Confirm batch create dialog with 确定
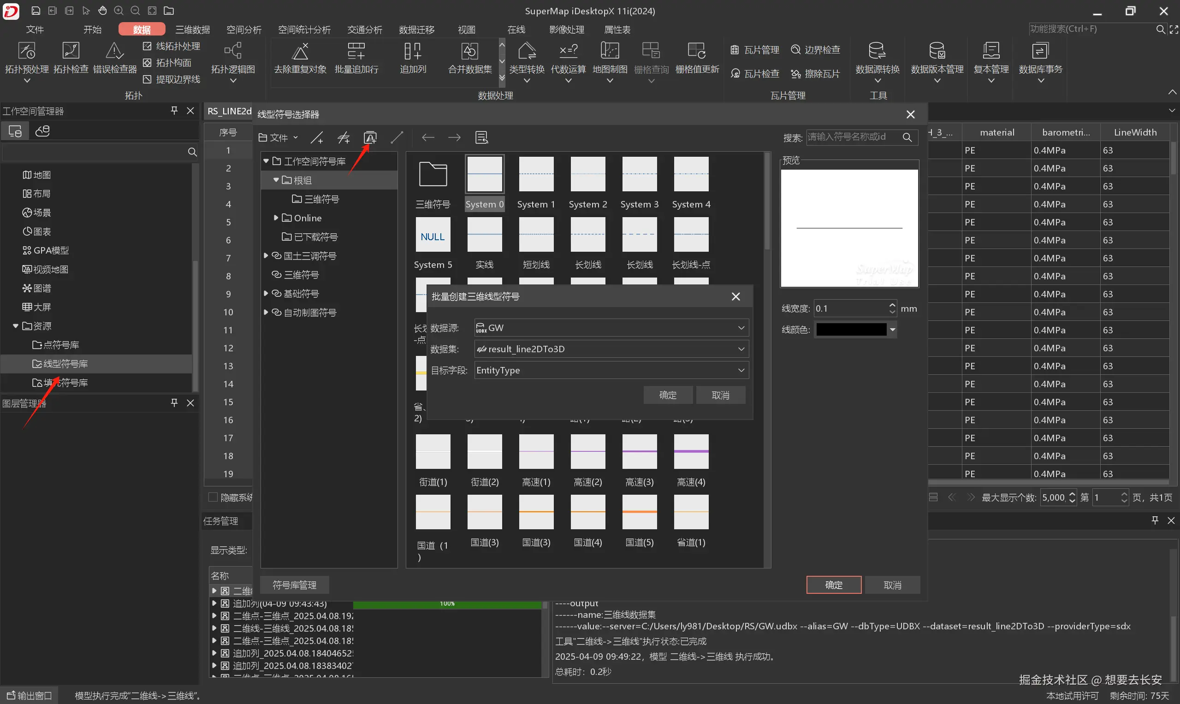1180x704 pixels. click(668, 395)
